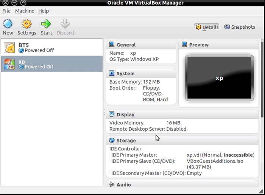Open the File menu
265x195 pixels.
6,11
